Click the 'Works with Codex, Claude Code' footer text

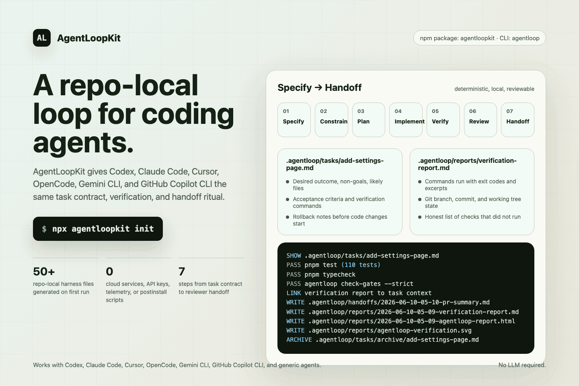[x=177, y=365]
